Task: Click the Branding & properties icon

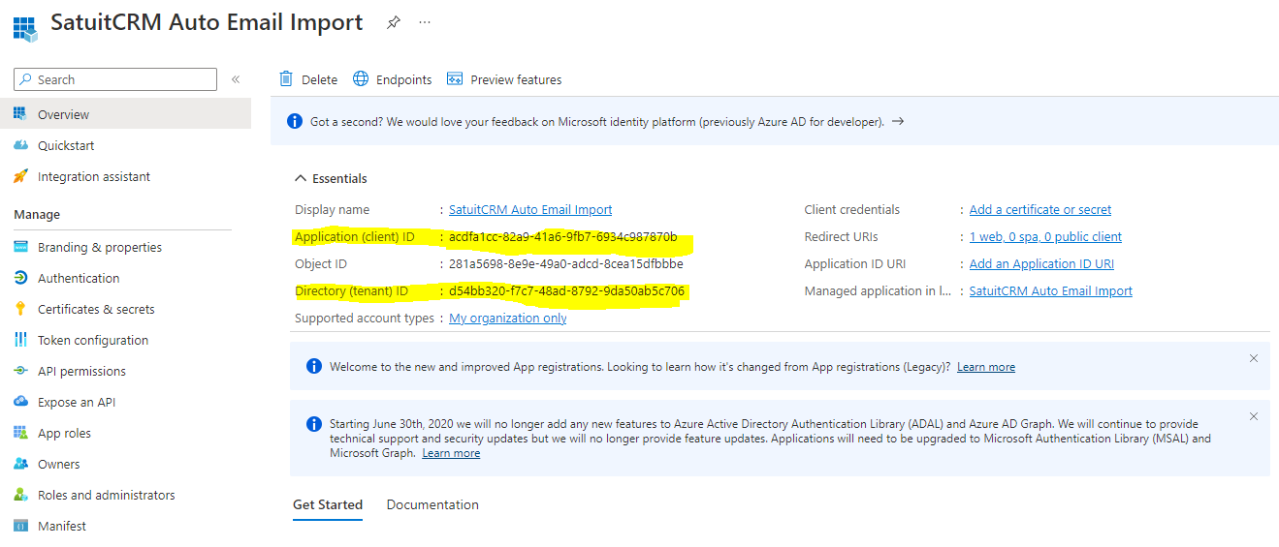Action: click(19, 247)
